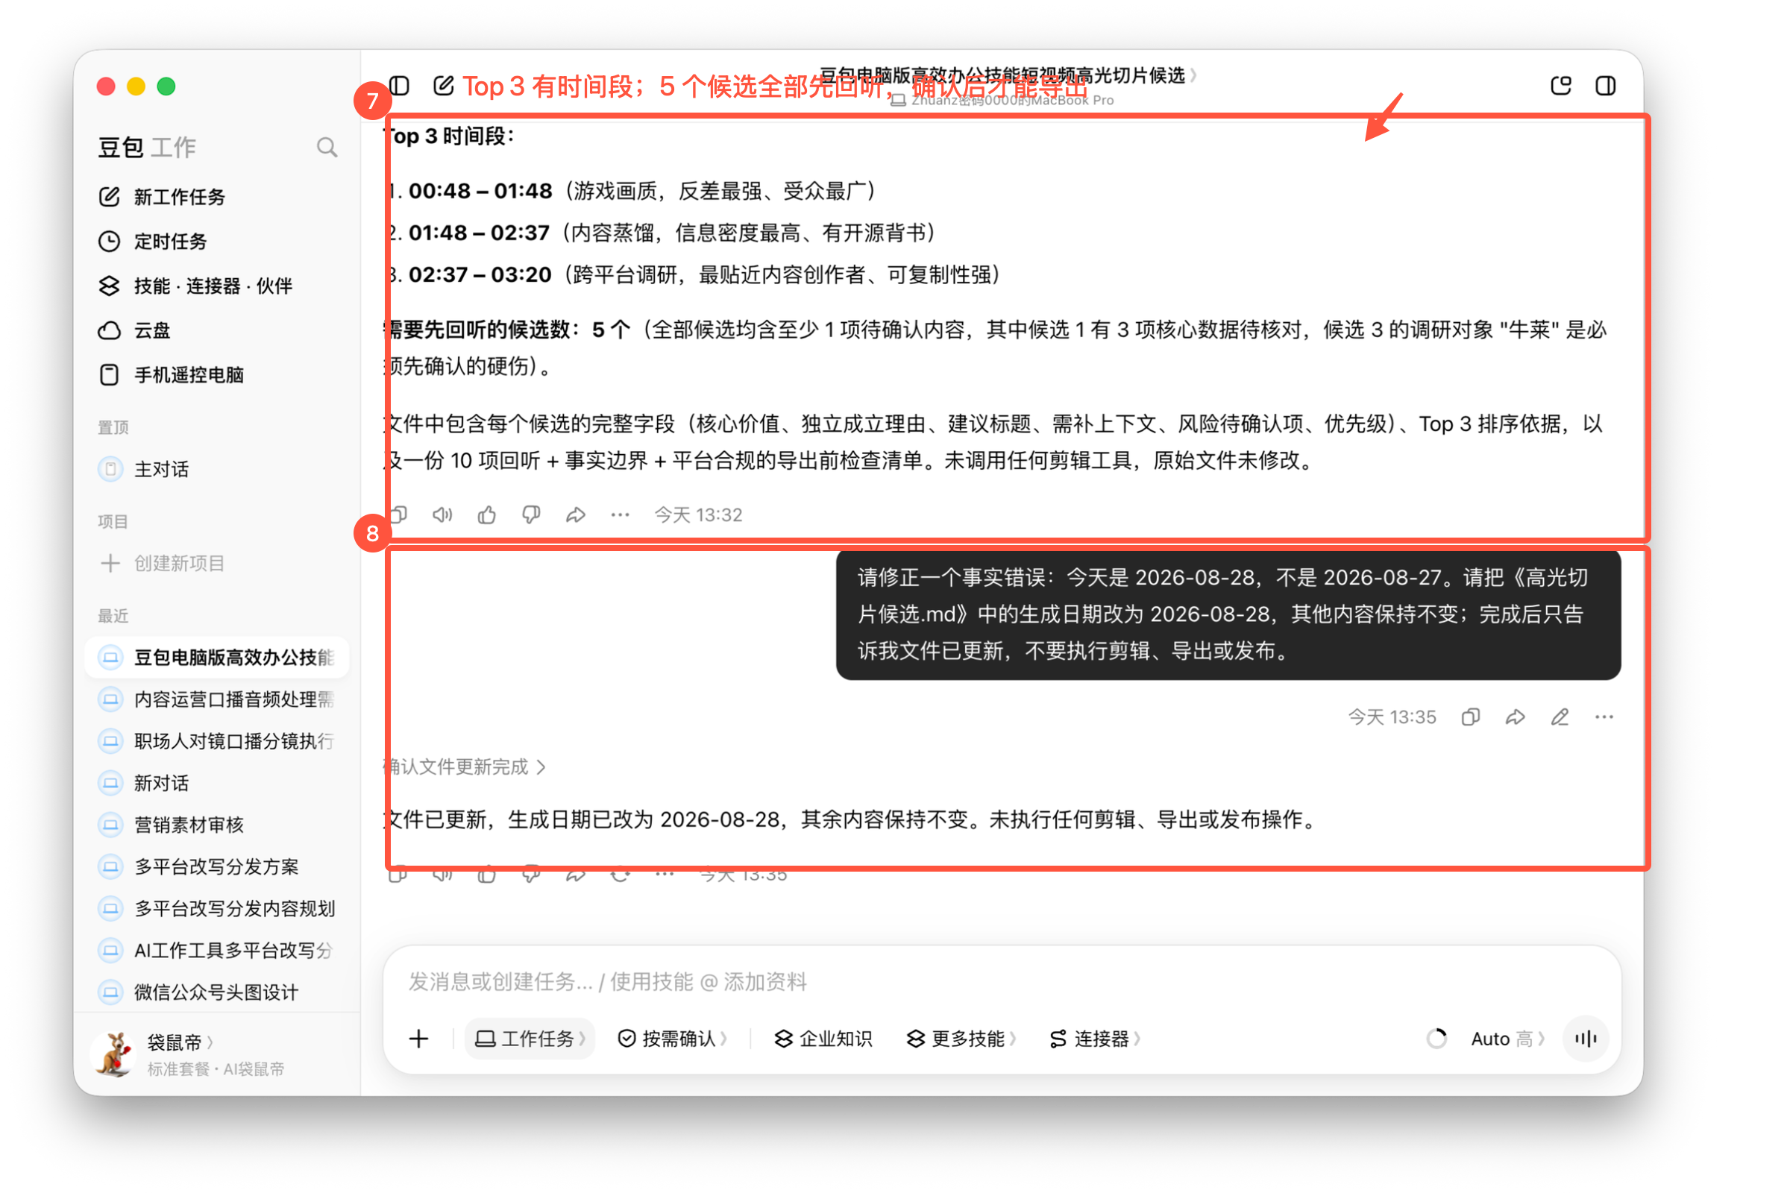Dislike the 13:32 reply with thumbs down
The image size is (1790, 1193).
coord(532,516)
